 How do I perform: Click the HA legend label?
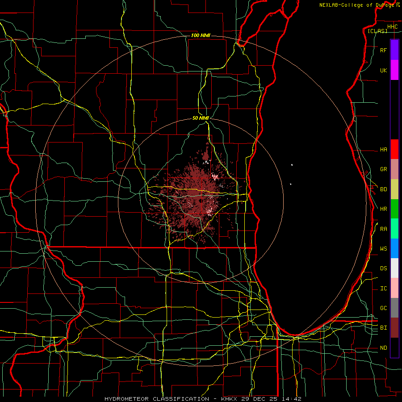[384, 150]
